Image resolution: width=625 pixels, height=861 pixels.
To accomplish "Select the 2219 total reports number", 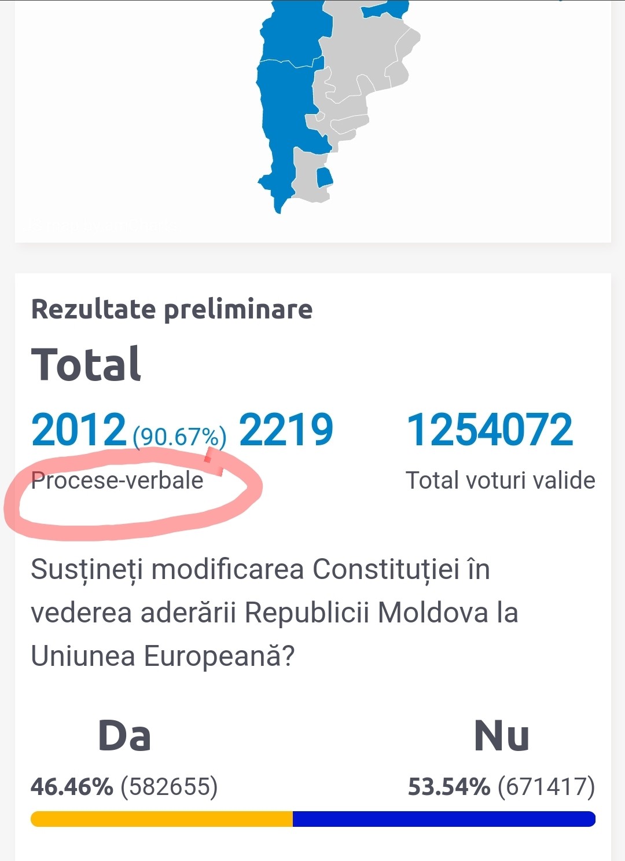I will (x=286, y=430).
